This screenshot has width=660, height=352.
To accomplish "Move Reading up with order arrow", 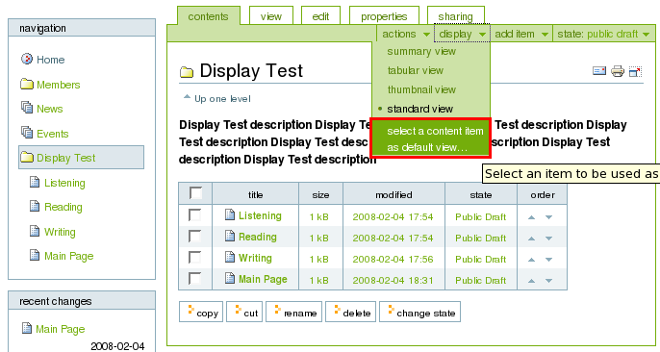I will point(532,239).
